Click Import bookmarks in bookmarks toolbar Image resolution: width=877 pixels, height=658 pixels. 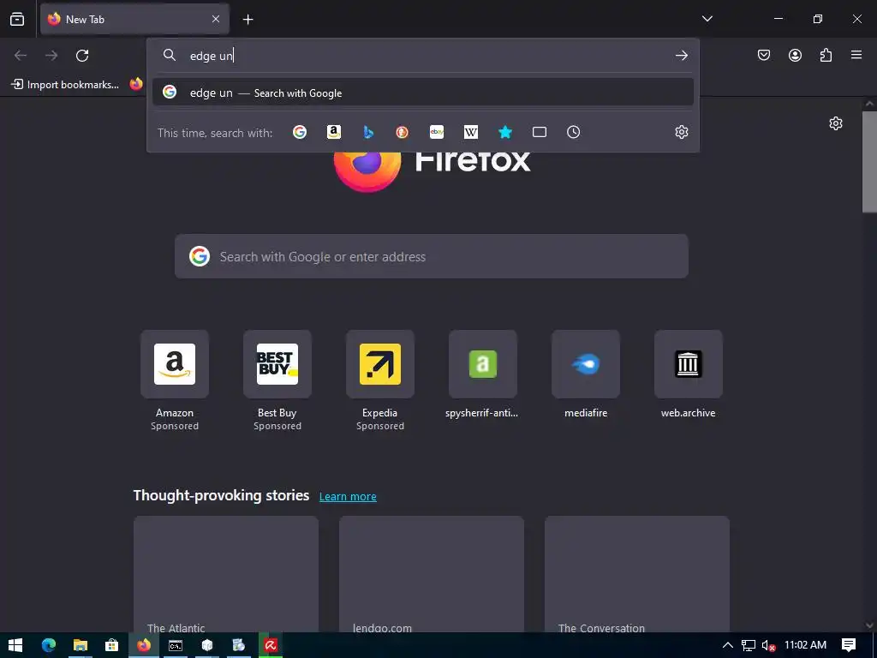[x=65, y=85]
